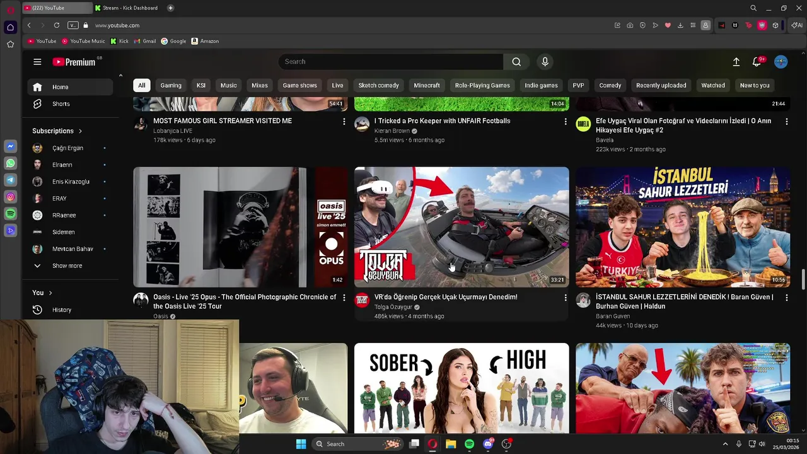Open the Create upload icon
Image resolution: width=807 pixels, height=454 pixels.
click(x=736, y=62)
